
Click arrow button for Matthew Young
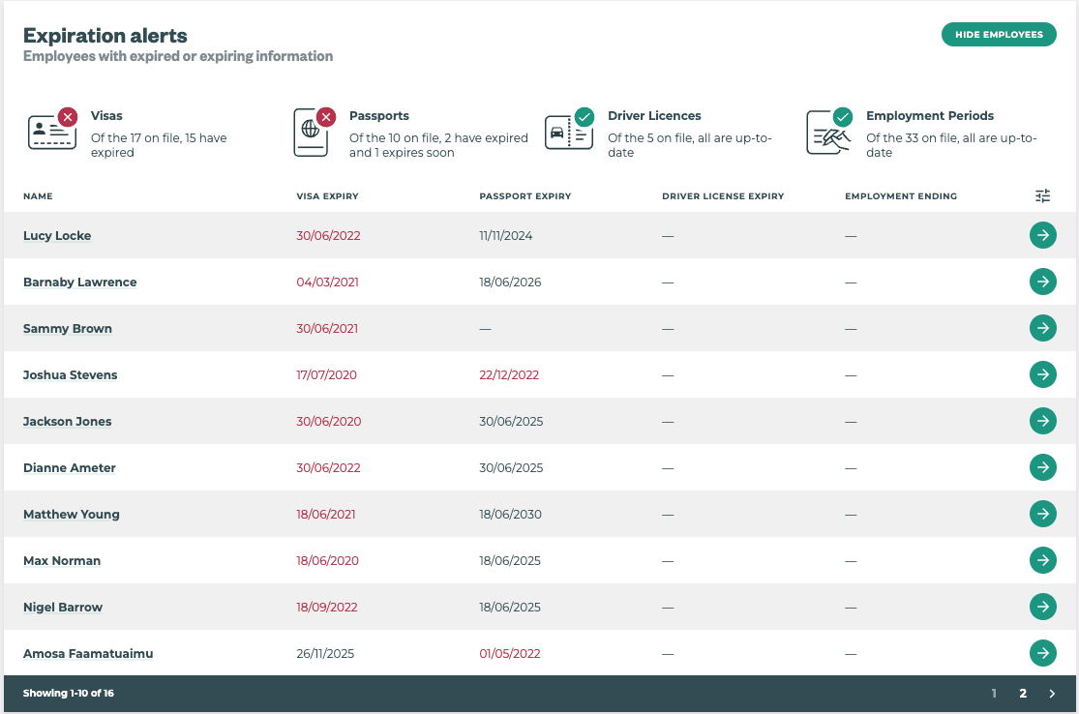(1042, 514)
